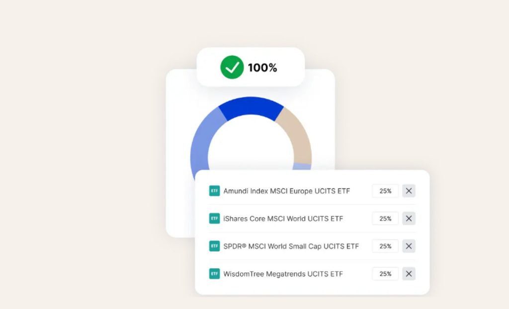Select the dark blue donut segment
509x309 pixels.
pos(251,106)
